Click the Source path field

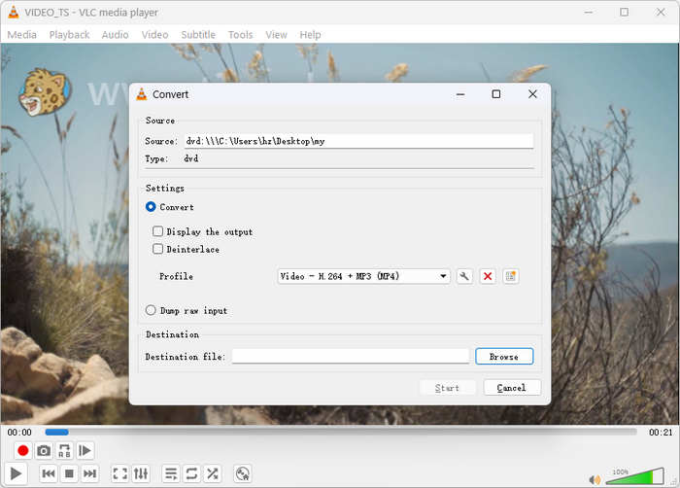pyautogui.click(x=359, y=141)
